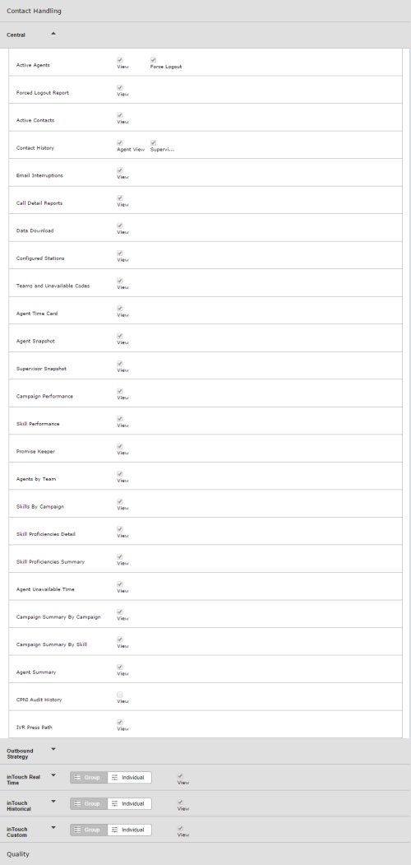Toggle Promise Keeper View checkbox

coord(119,446)
